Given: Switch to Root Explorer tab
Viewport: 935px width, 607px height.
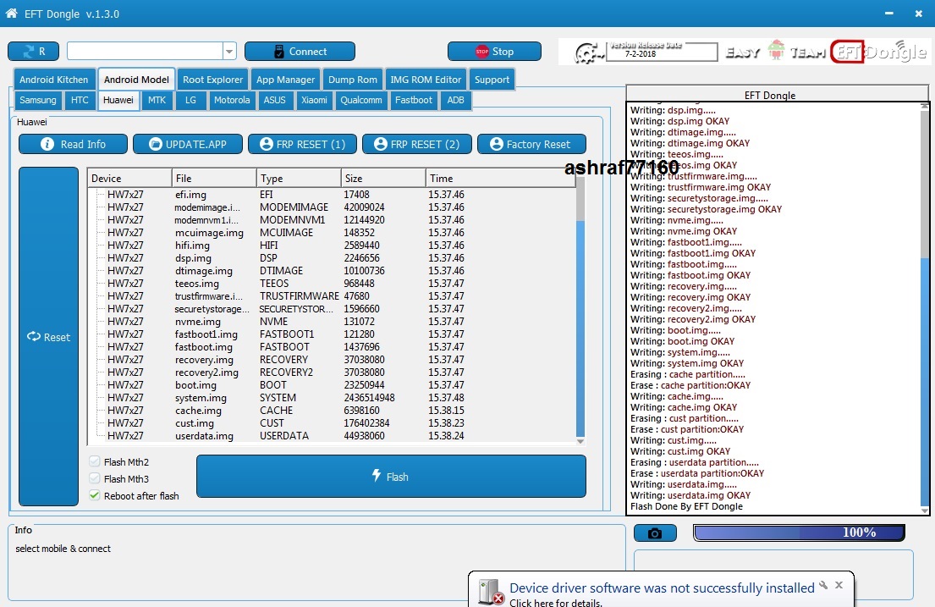Looking at the screenshot, I should [213, 80].
